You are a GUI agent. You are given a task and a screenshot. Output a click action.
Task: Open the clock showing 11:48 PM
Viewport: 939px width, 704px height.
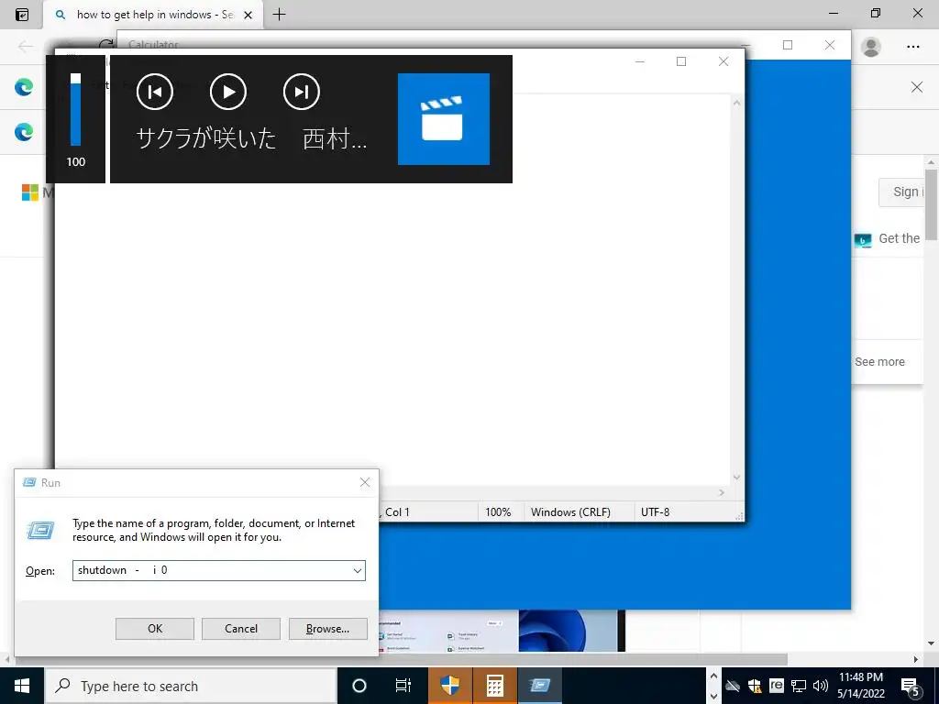click(861, 686)
